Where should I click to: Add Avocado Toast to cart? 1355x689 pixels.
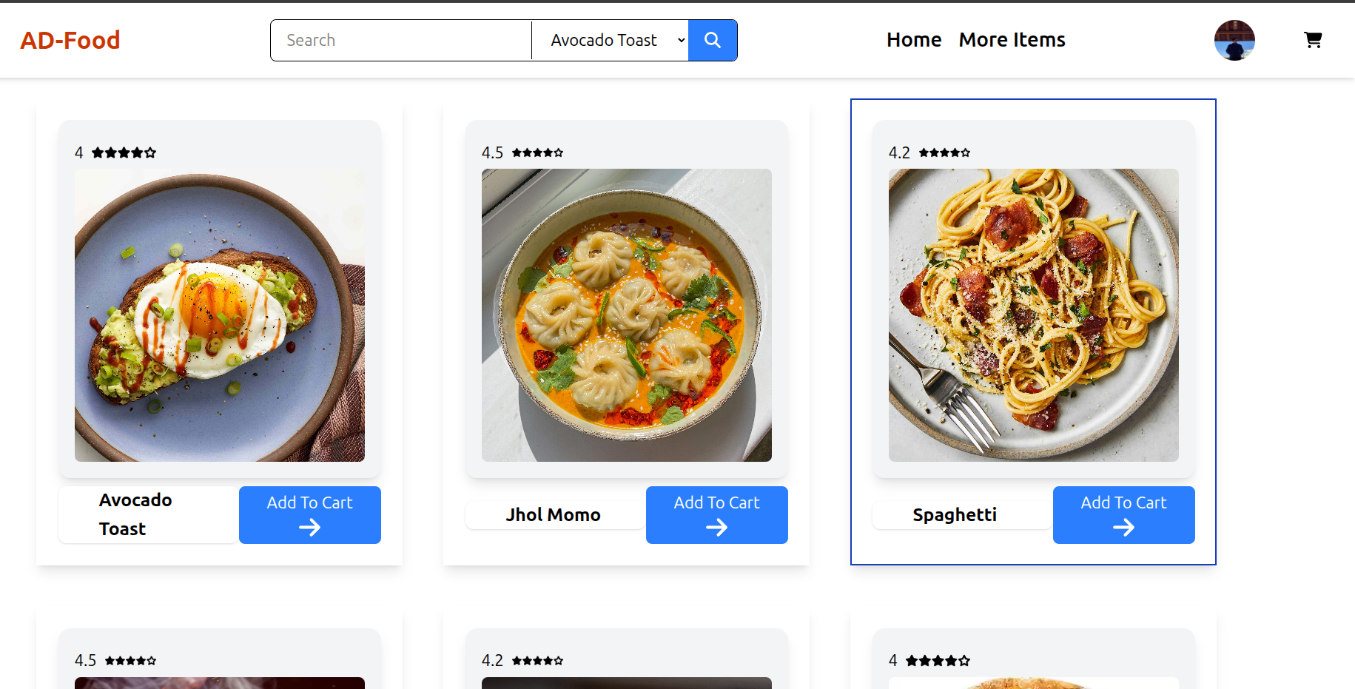pos(309,514)
